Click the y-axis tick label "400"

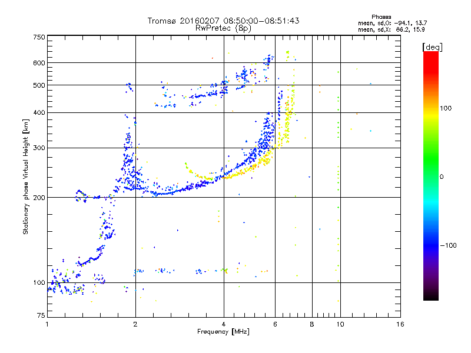[x=39, y=113]
